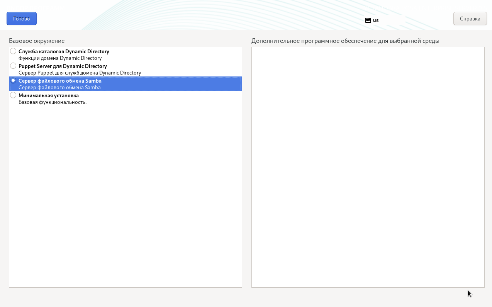492x307 pixels.
Task: Open help with the Справка button
Action: [470, 19]
